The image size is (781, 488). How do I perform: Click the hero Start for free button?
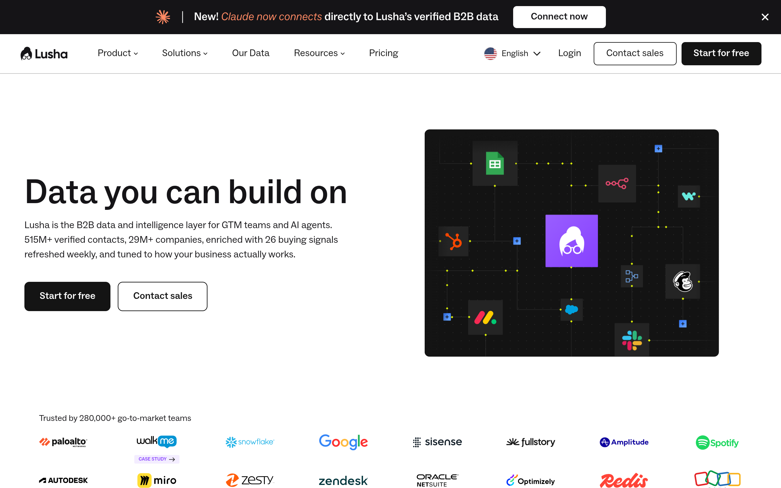coord(67,296)
